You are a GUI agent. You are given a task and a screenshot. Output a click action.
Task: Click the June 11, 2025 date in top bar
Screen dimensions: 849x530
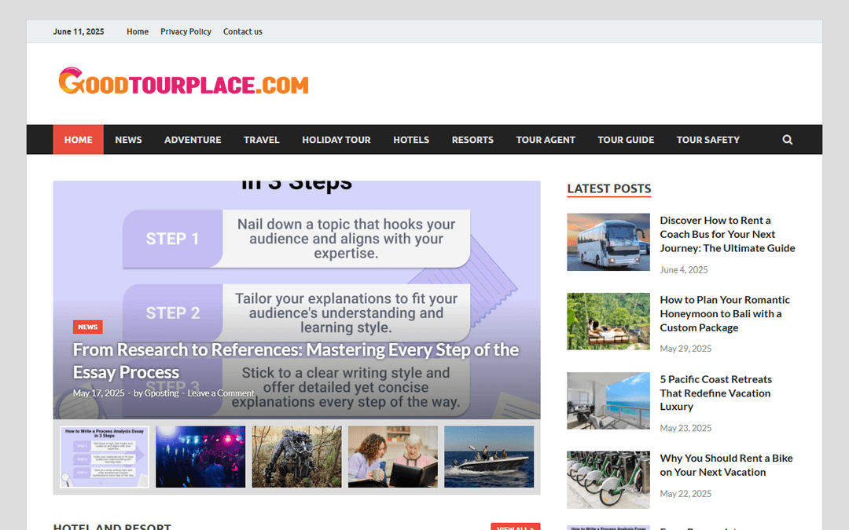79,31
